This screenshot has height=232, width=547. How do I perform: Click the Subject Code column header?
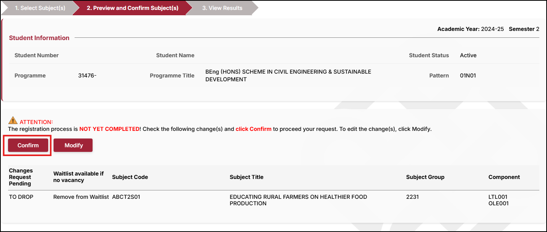(x=130, y=177)
